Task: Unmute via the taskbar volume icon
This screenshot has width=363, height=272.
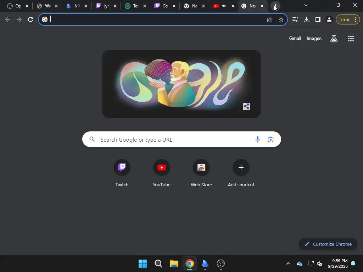Action: click(320, 263)
